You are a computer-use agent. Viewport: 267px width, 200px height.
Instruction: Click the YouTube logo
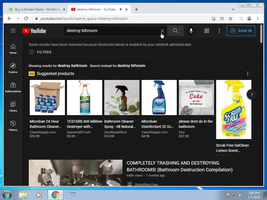(34, 31)
